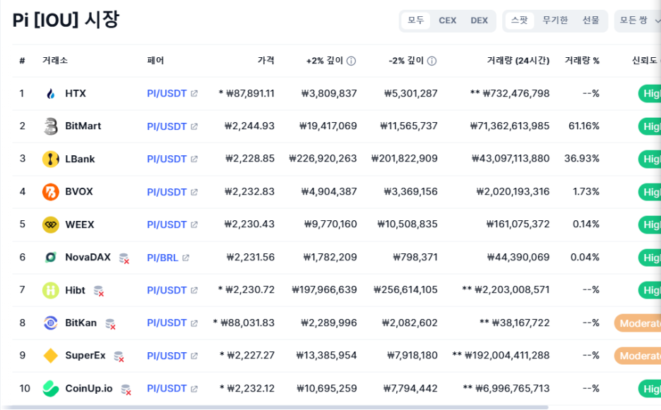Viewport: 661px width, 410px height.
Task: Click the BitKan exchange logo
Action: coord(51,323)
